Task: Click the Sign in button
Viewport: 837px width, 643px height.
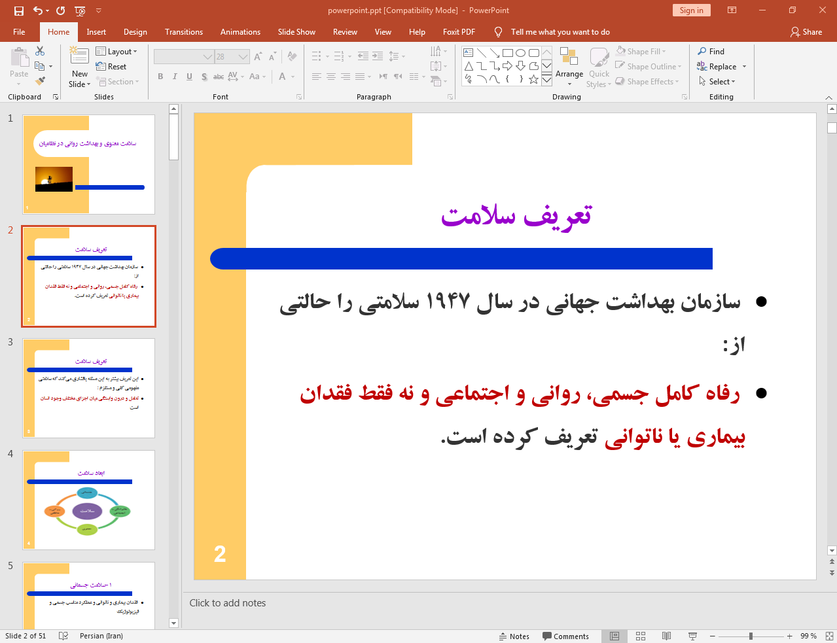Action: tap(691, 10)
